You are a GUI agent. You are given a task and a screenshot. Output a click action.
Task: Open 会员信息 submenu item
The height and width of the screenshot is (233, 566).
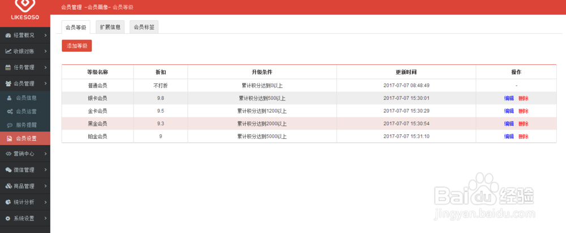pos(25,98)
